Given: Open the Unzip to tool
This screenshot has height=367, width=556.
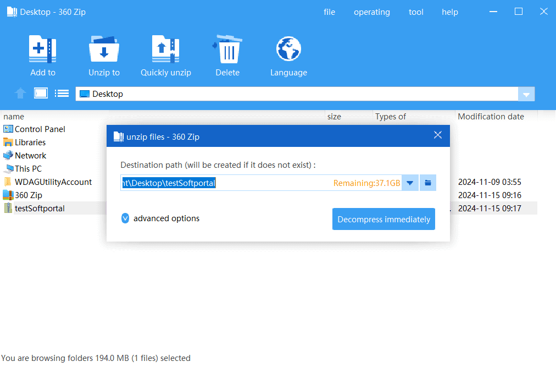Looking at the screenshot, I should 104,49.
